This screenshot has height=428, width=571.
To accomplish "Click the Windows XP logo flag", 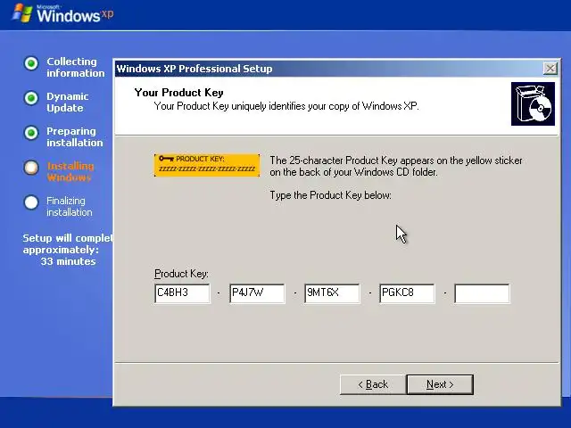I will point(21,13).
